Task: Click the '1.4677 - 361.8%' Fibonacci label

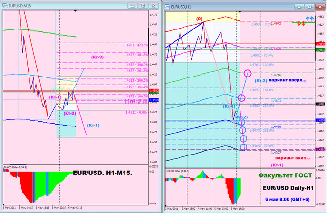Action: coord(136,55)
